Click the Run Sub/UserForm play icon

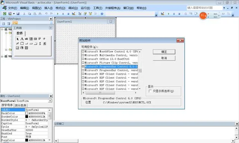point(58,13)
